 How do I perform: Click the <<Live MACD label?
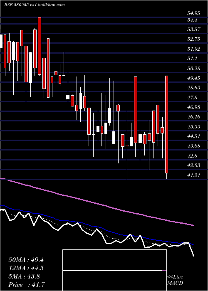[175, 280]
